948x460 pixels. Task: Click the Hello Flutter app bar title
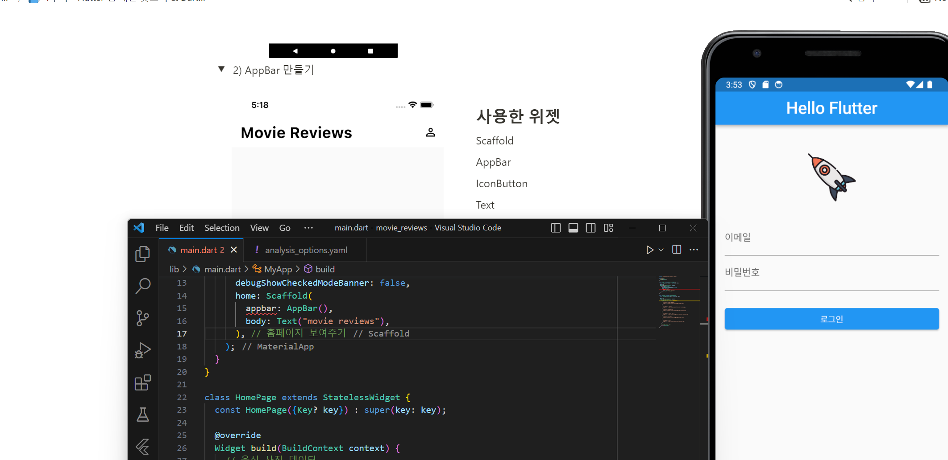(832, 108)
